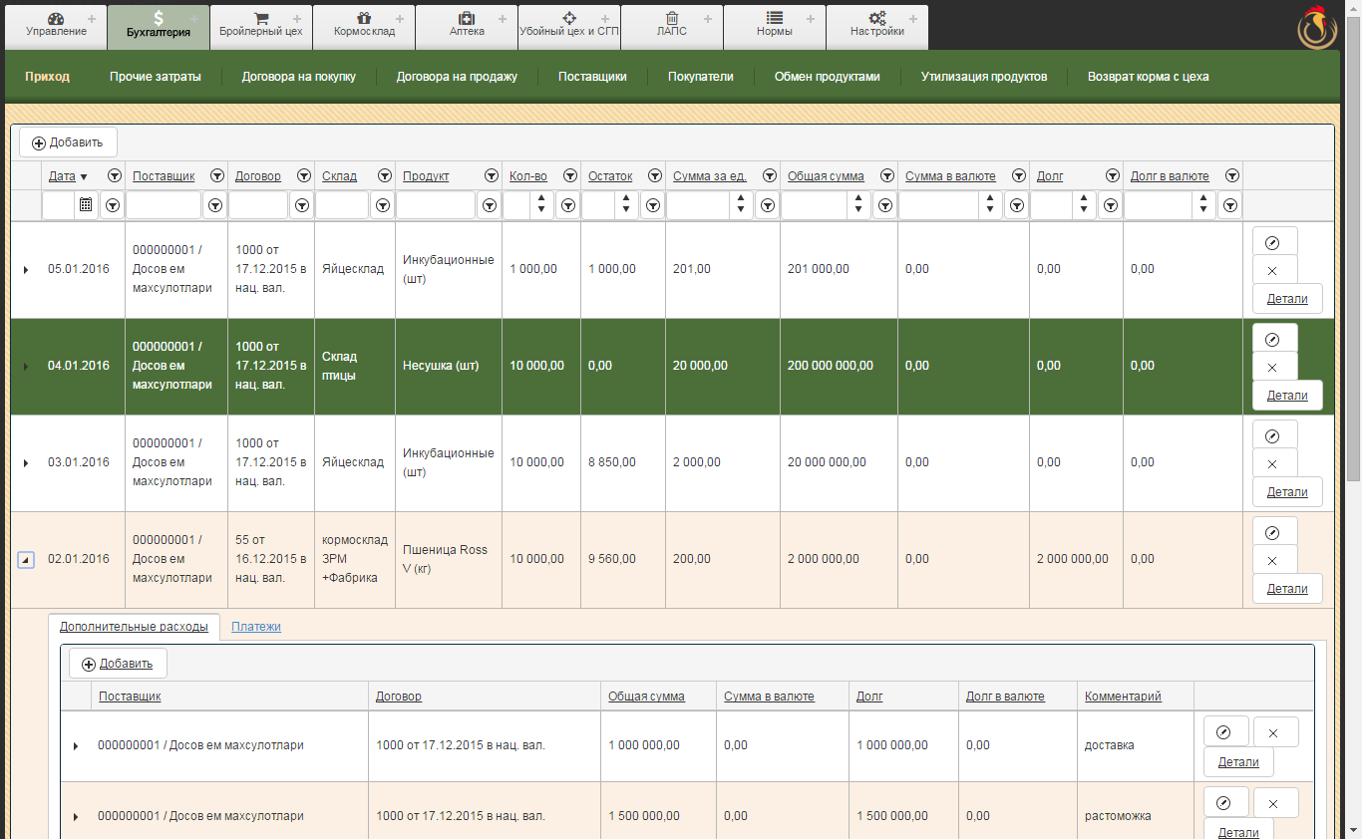Click Добавить under Дополнительные расходы tab
1362x839 pixels.
118,664
